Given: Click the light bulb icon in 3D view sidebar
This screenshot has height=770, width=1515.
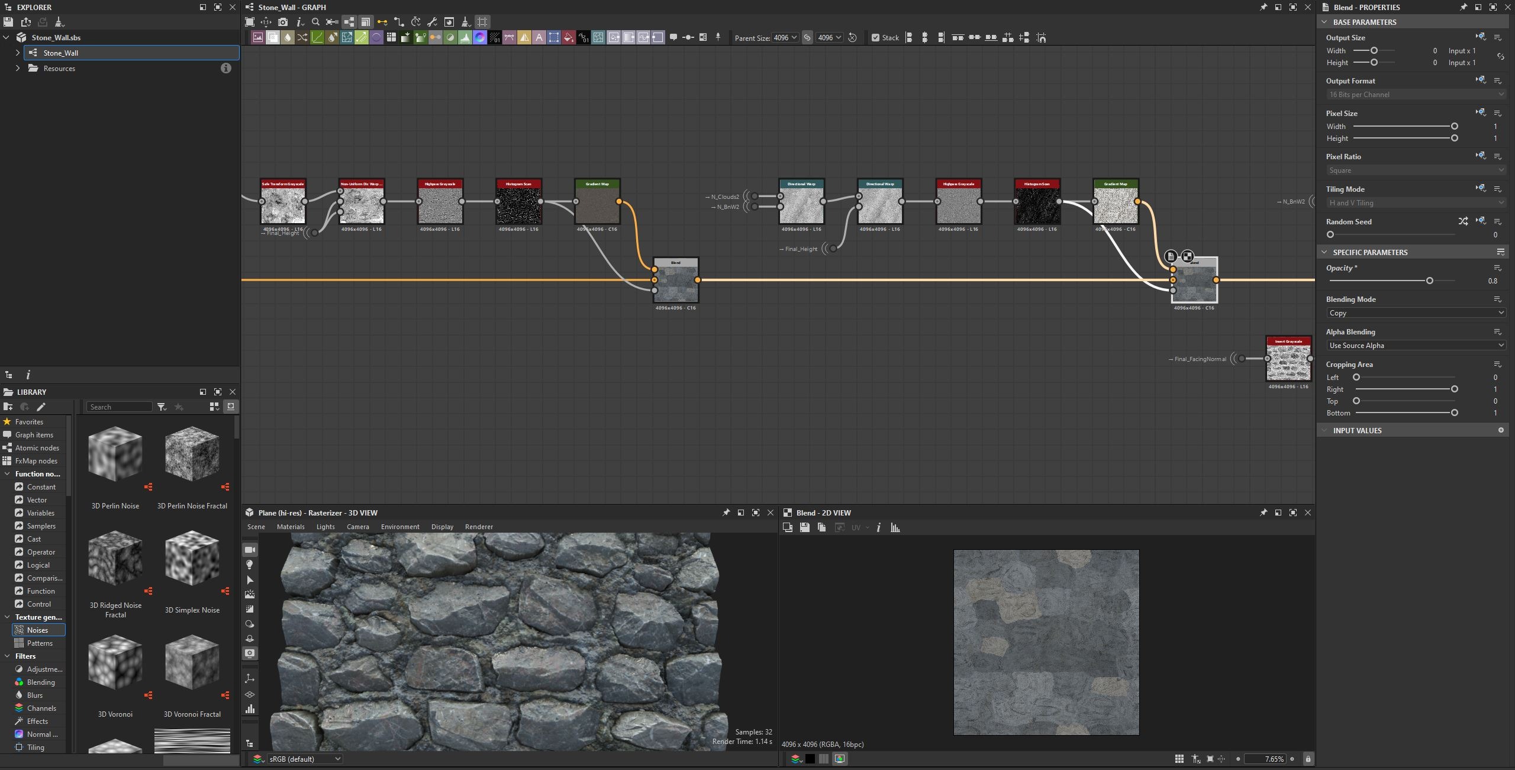Looking at the screenshot, I should (x=250, y=565).
